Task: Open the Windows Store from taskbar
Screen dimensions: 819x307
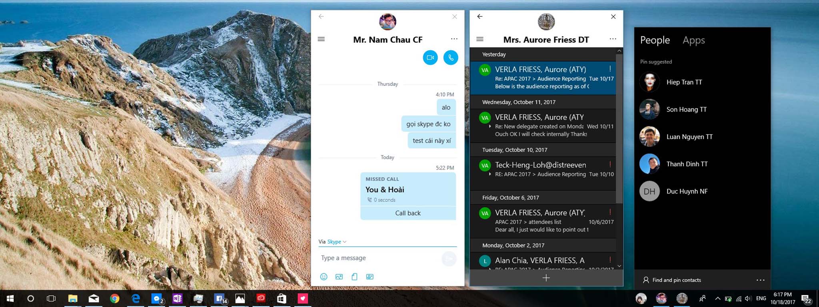Action: tap(282, 299)
